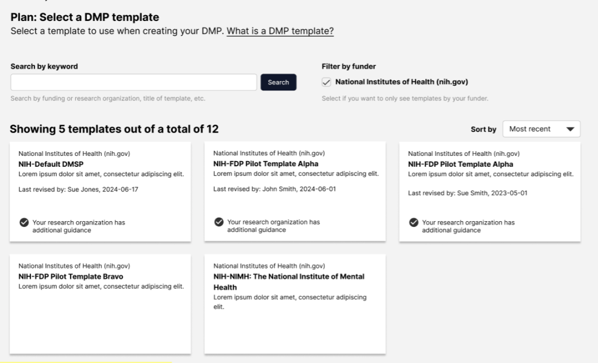The width and height of the screenshot is (598, 363).
Task: Open the 'What is a DMP template?' link
Action: tap(279, 30)
